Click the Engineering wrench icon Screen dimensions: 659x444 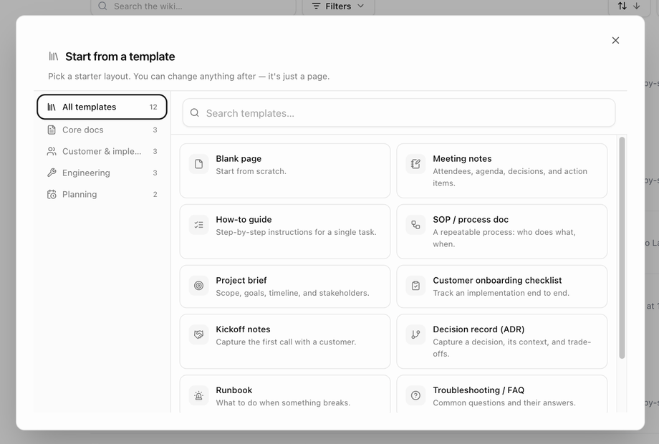(x=52, y=173)
